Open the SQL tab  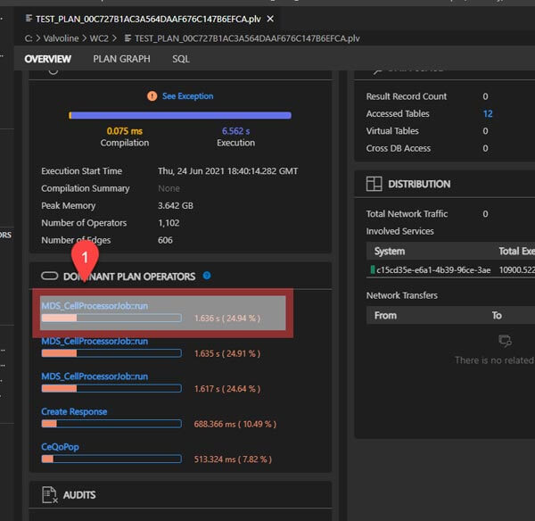[x=180, y=59]
